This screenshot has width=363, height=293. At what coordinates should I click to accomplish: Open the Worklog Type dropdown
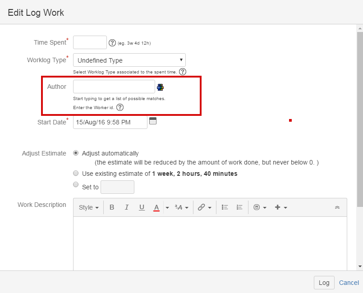click(129, 60)
